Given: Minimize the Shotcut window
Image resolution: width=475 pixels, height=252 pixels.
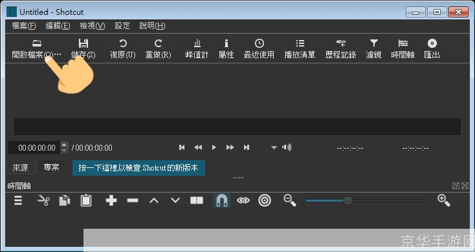Looking at the screenshot, I should point(415,12).
